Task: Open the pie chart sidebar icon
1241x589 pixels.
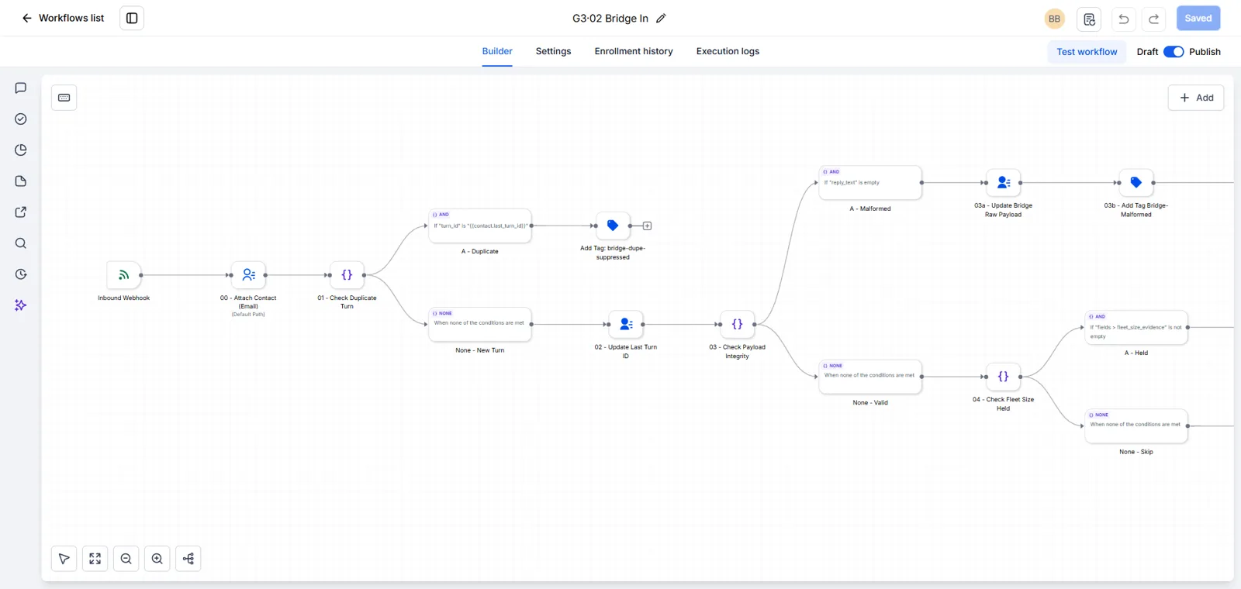Action: (x=21, y=150)
